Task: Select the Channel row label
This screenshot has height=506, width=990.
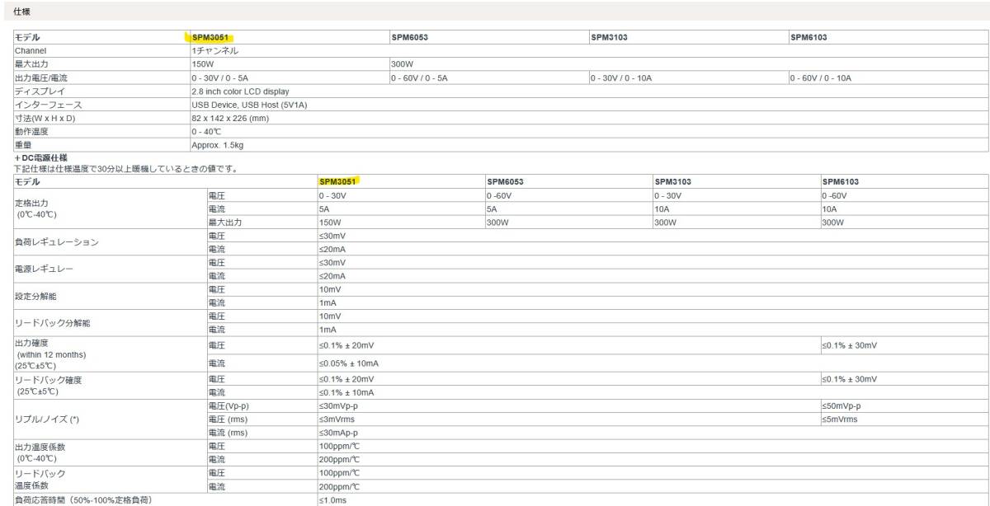Action: pyautogui.click(x=31, y=50)
